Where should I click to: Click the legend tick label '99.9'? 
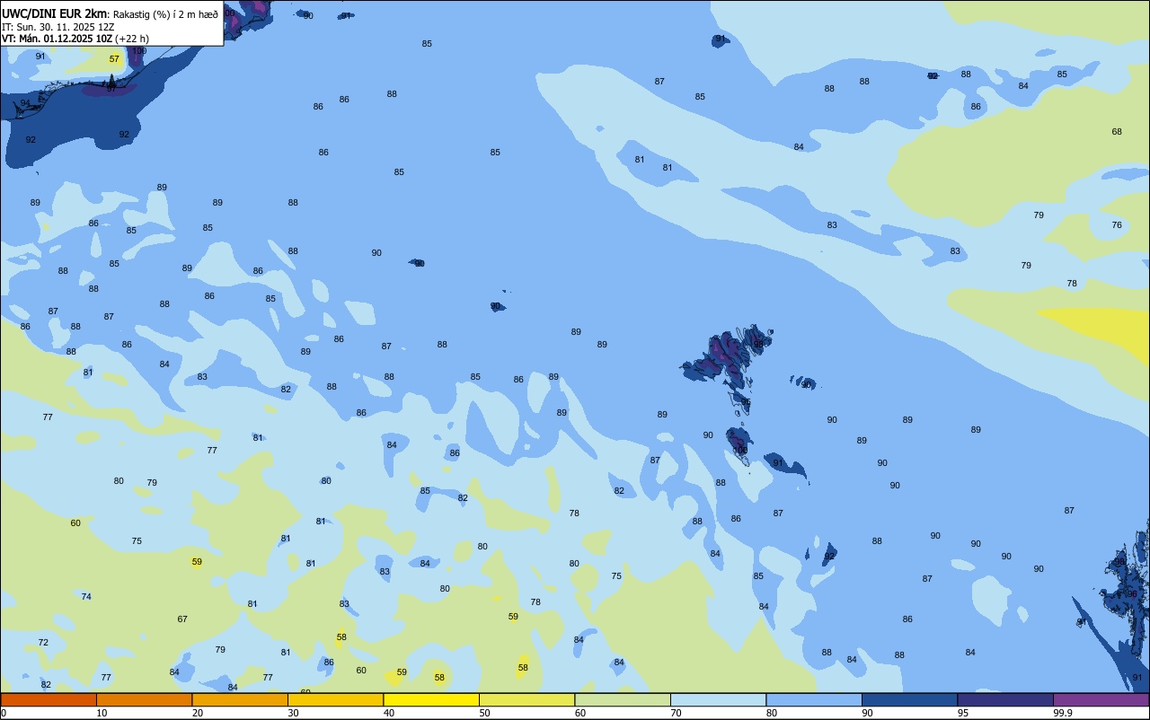[1063, 713]
